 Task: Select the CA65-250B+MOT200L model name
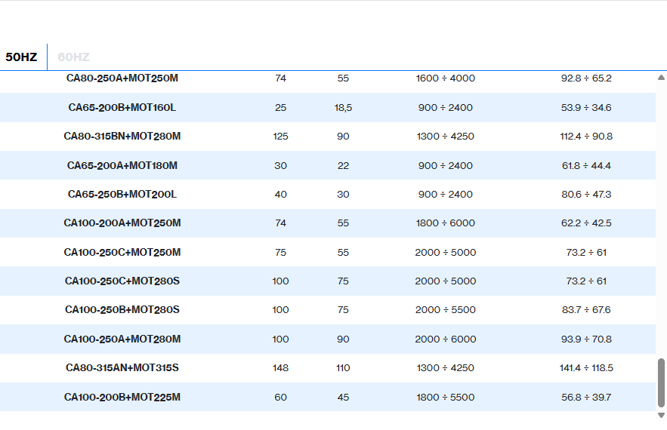[x=122, y=195]
